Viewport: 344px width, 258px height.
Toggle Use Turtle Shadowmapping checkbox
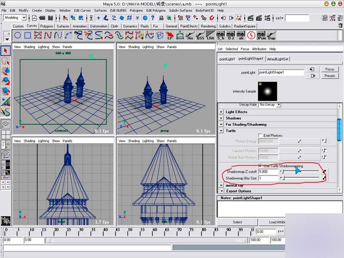(260, 166)
